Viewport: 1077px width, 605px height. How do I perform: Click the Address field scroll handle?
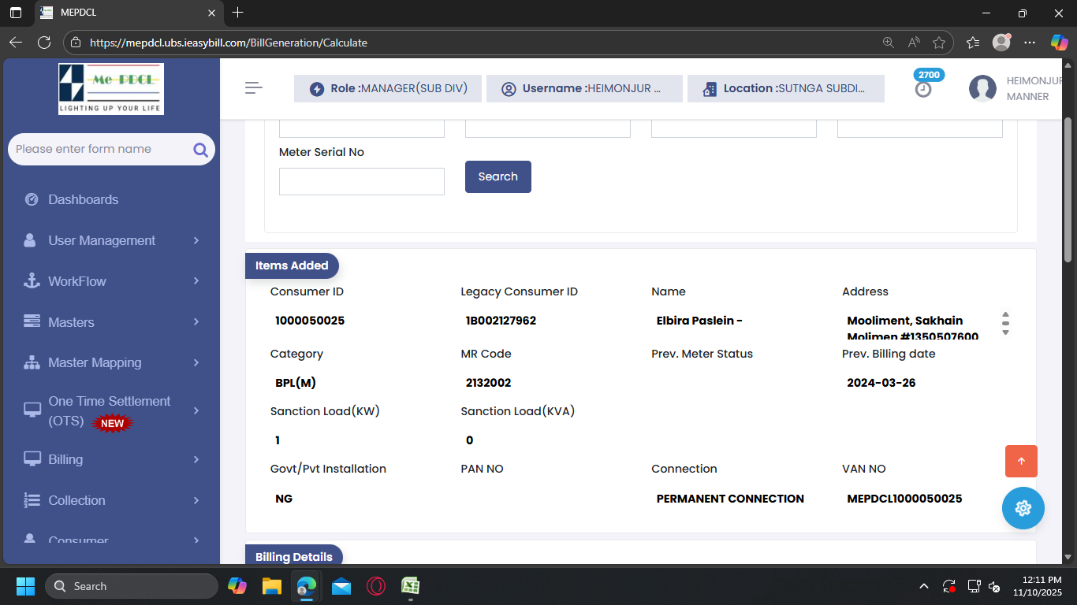coord(1005,323)
